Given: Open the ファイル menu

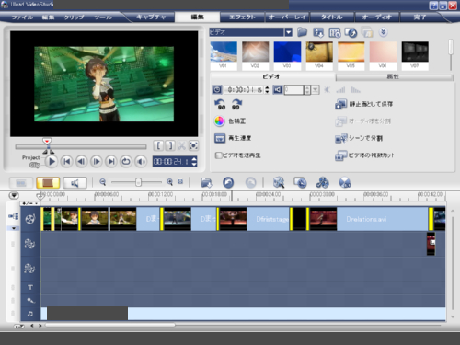Looking at the screenshot, I should click(22, 17).
